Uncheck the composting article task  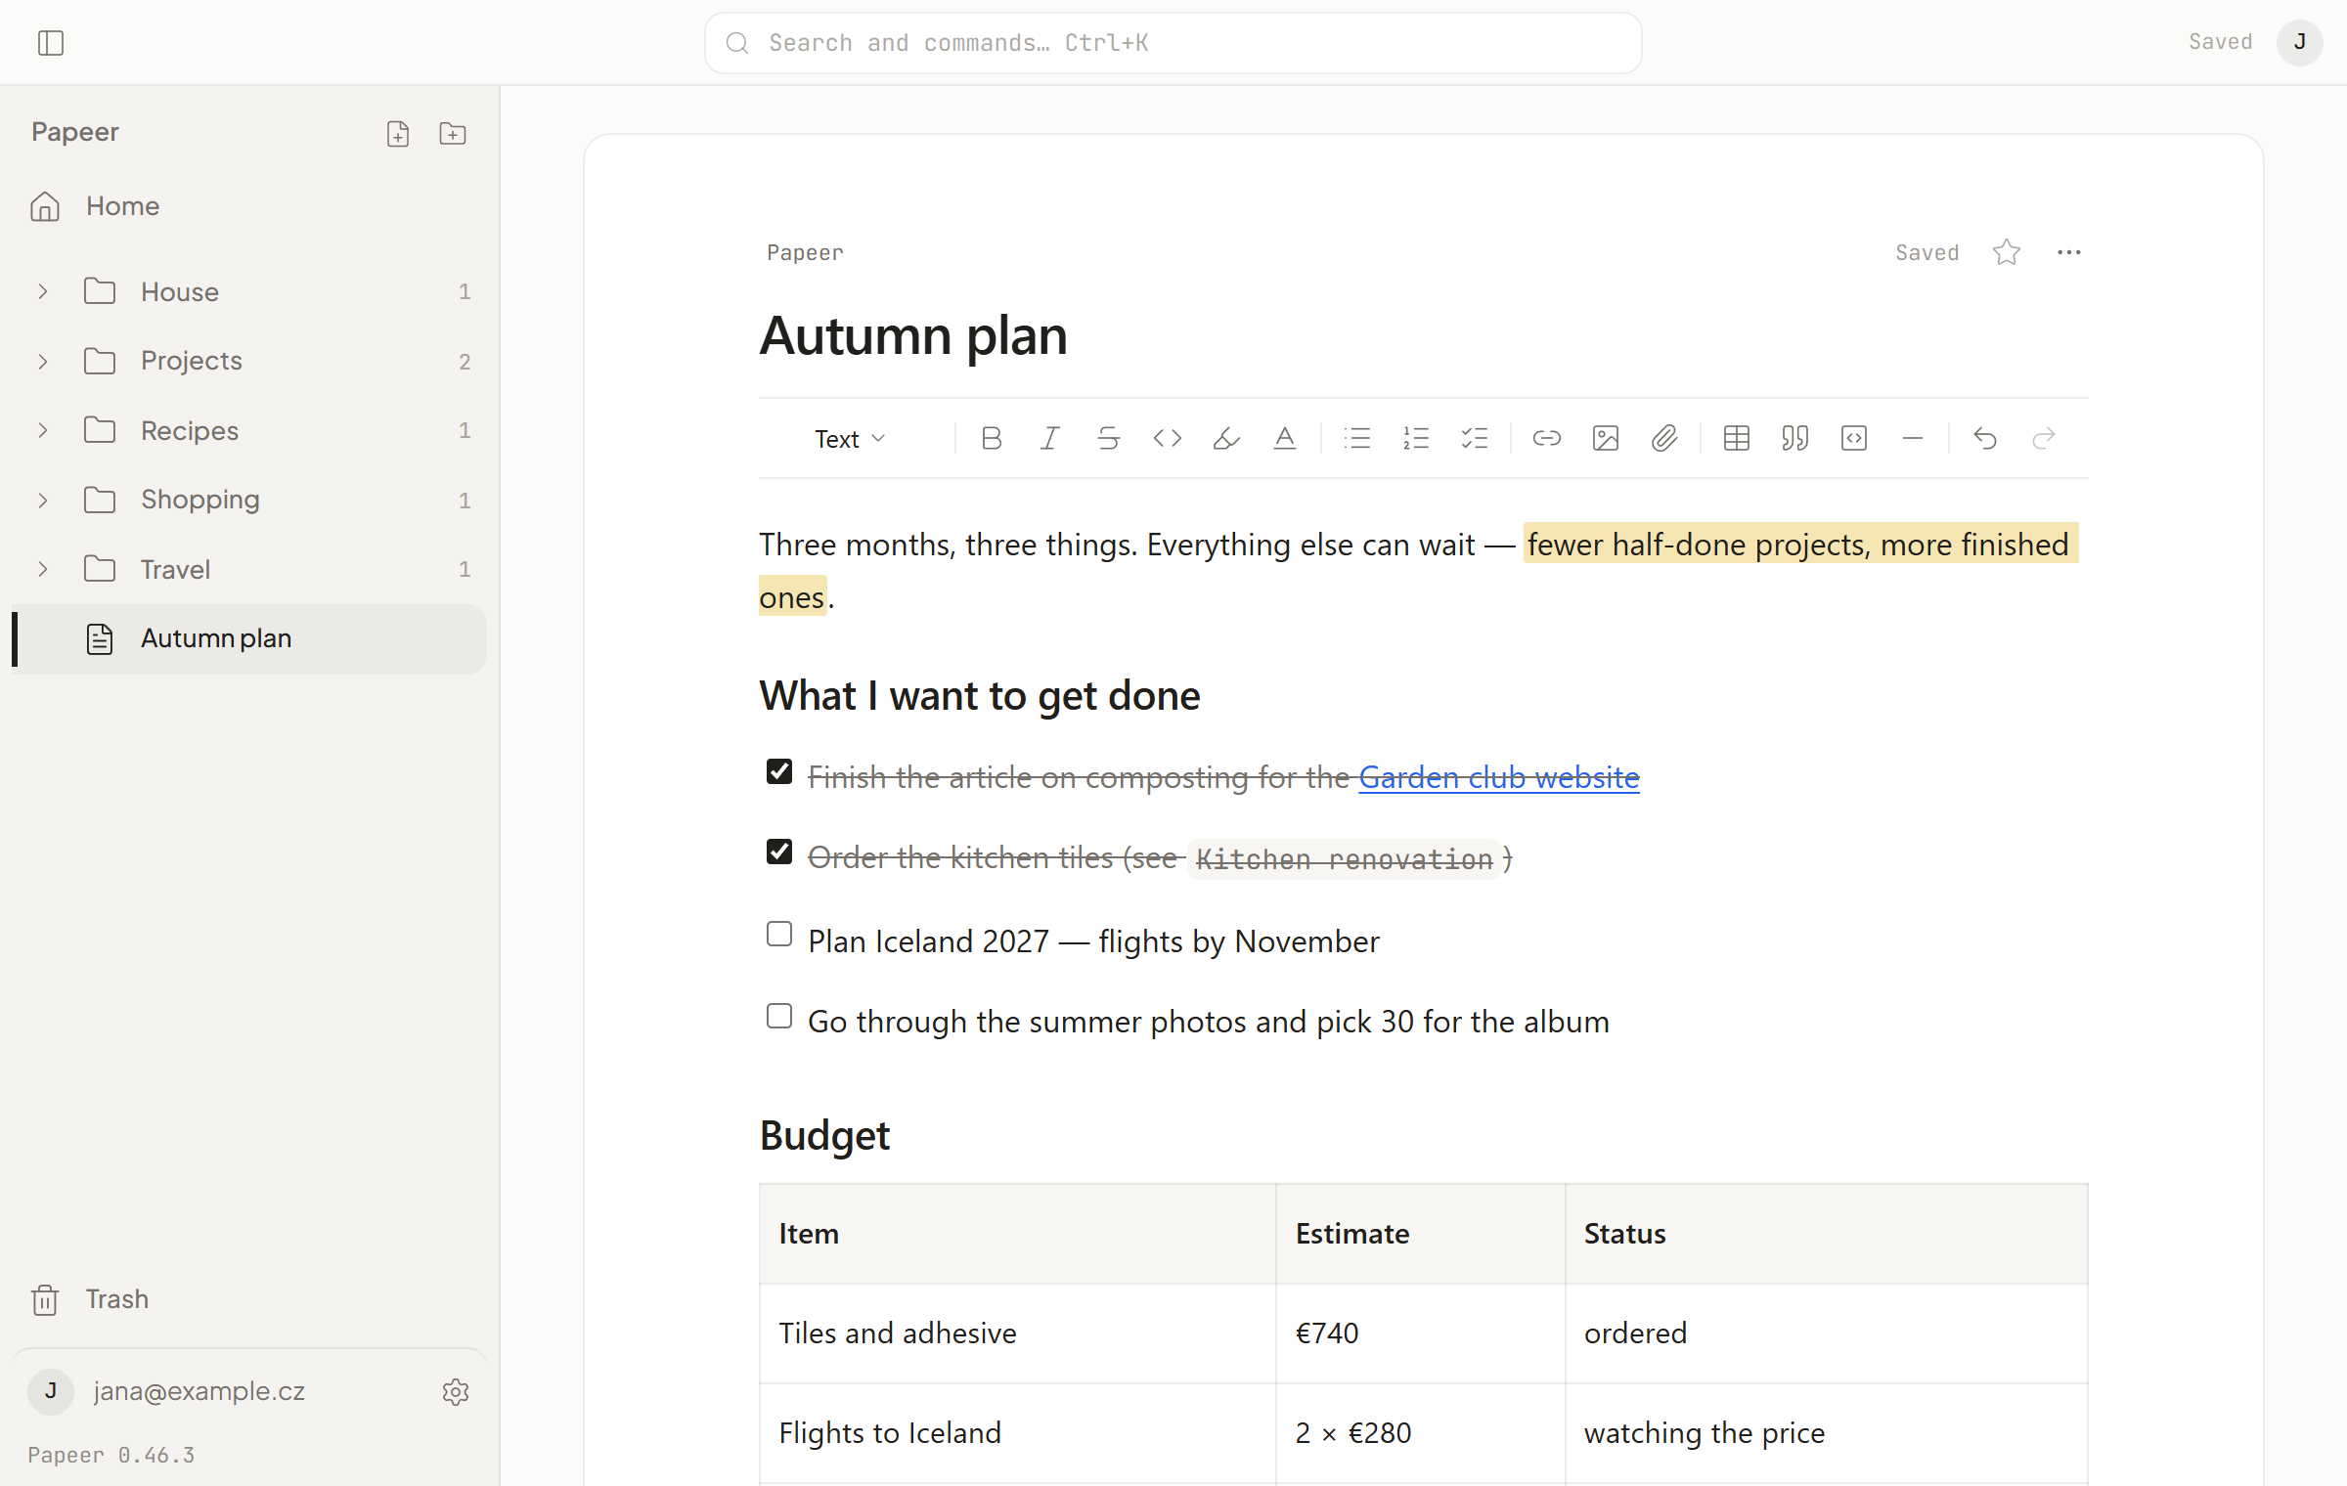click(779, 772)
